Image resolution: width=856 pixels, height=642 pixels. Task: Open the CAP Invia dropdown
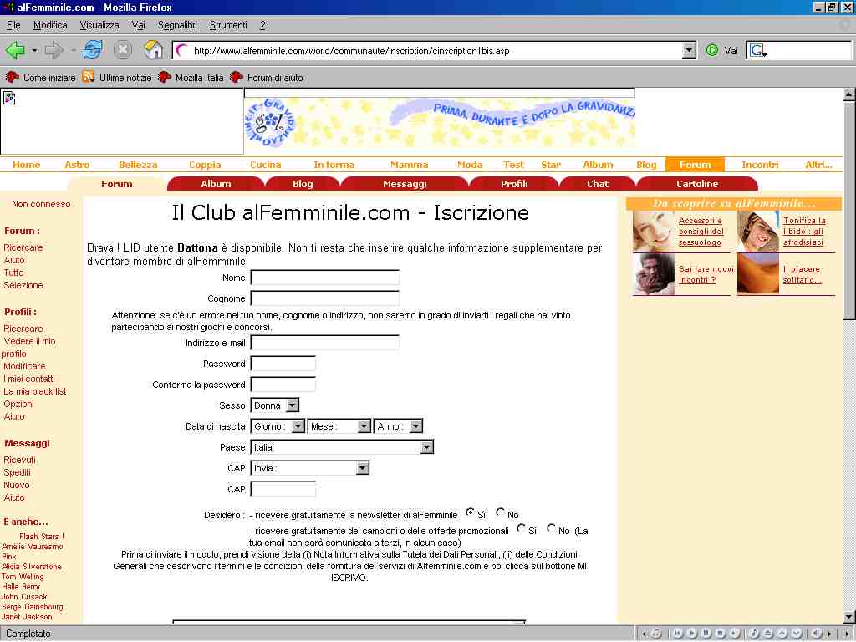pyautogui.click(x=309, y=468)
